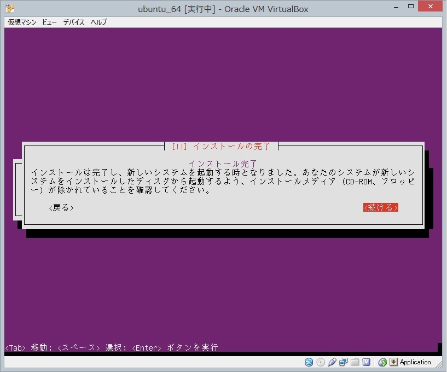Open the 仮想マシン menu

[x=22, y=22]
